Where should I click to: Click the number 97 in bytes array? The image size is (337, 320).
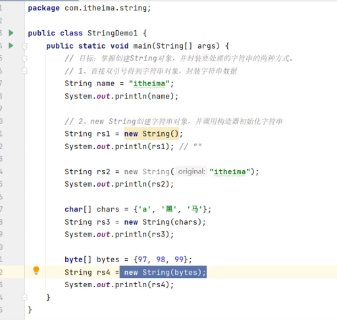click(142, 260)
